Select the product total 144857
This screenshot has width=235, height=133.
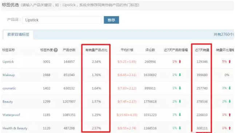point(69,62)
